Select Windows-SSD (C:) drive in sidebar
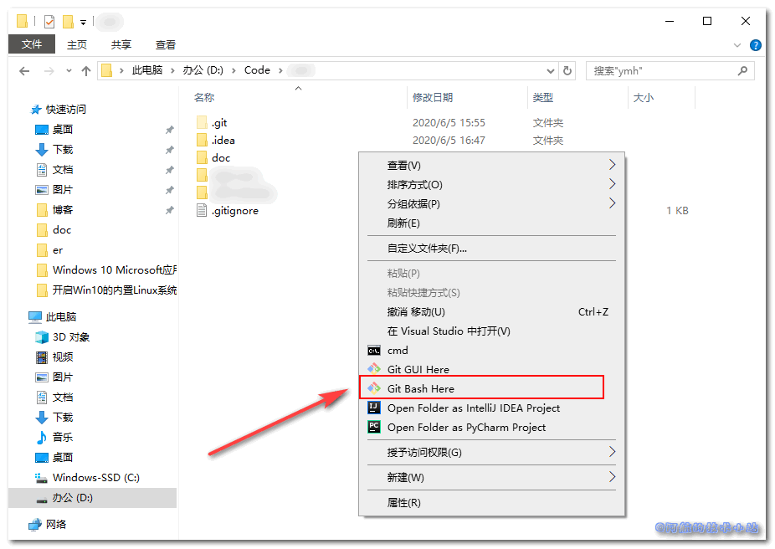 click(x=95, y=478)
